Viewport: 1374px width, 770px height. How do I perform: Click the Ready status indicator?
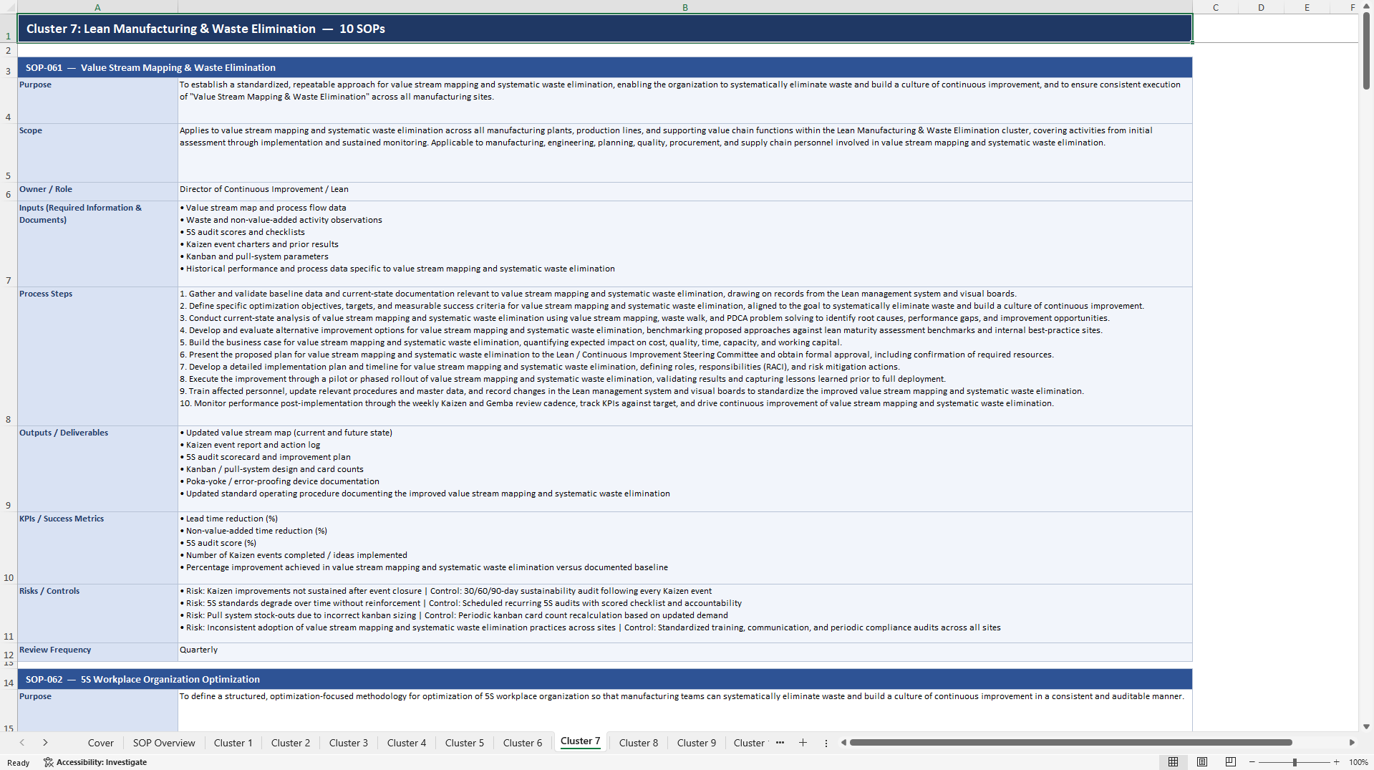[18, 762]
